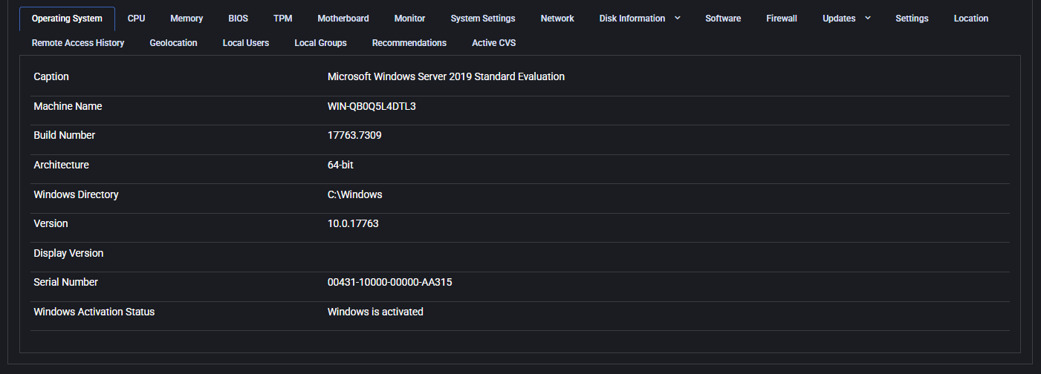Viewport: 1041px width, 374px height.
Task: Select the Build Number label
Action: click(65, 135)
